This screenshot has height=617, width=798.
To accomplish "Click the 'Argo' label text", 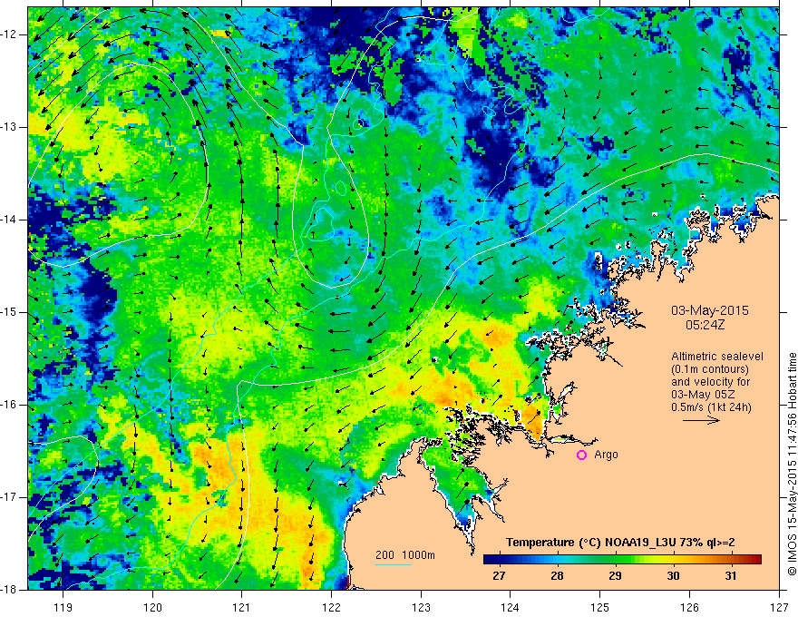I will pyautogui.click(x=606, y=455).
